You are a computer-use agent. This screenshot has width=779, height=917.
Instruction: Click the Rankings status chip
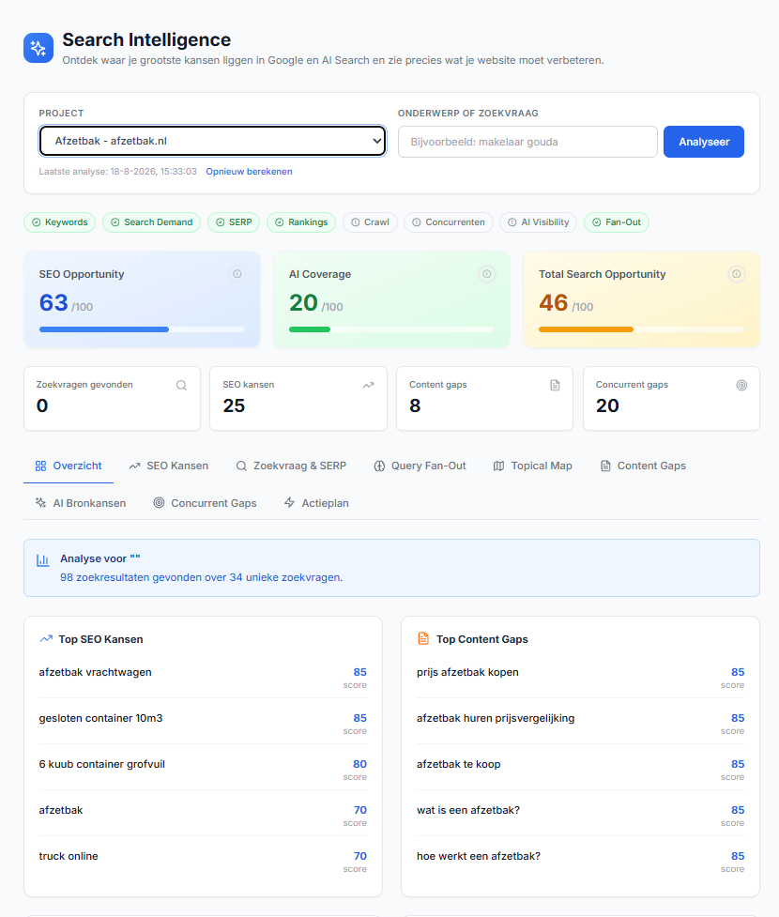pos(301,222)
